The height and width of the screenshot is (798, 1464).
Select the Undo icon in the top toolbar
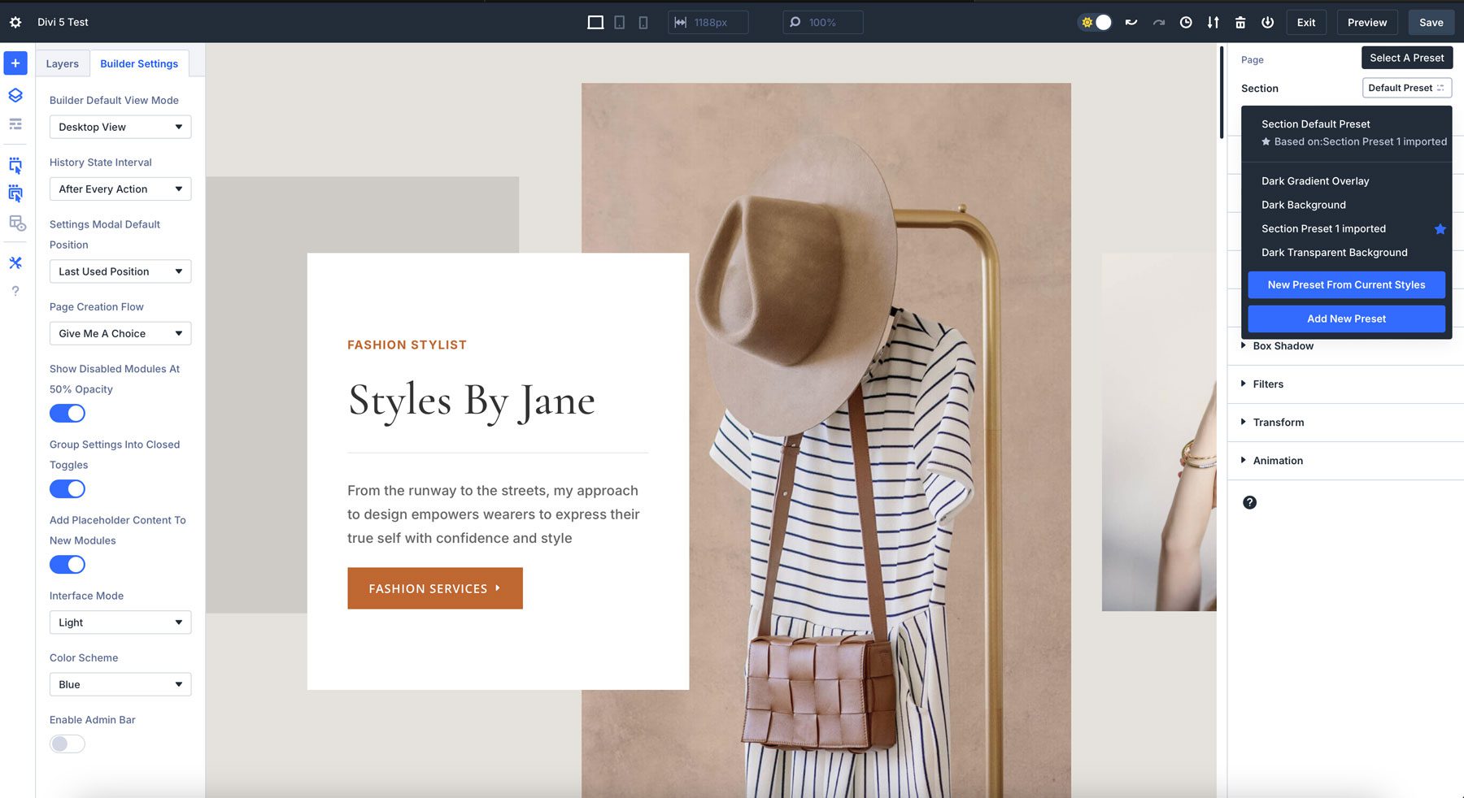click(1131, 22)
